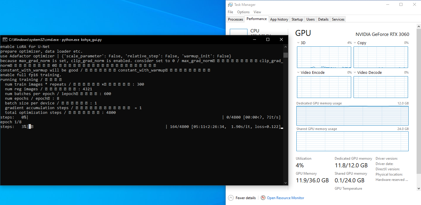Click the Utilization 4% value
This screenshot has height=205, width=421.
pos(300,165)
